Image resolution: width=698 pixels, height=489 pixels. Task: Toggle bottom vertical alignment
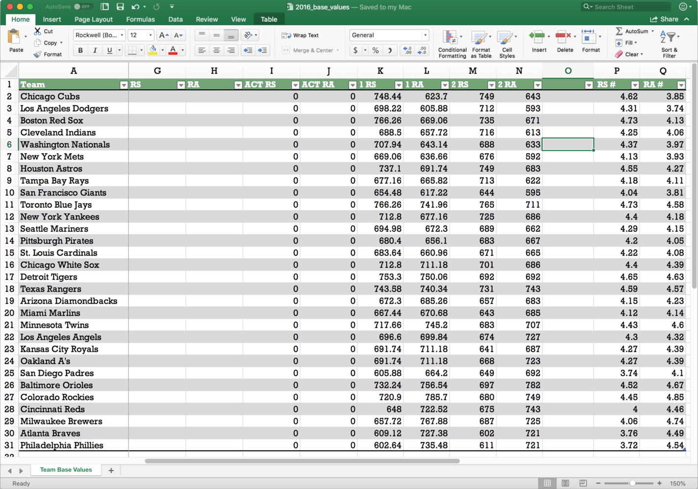tap(231, 35)
